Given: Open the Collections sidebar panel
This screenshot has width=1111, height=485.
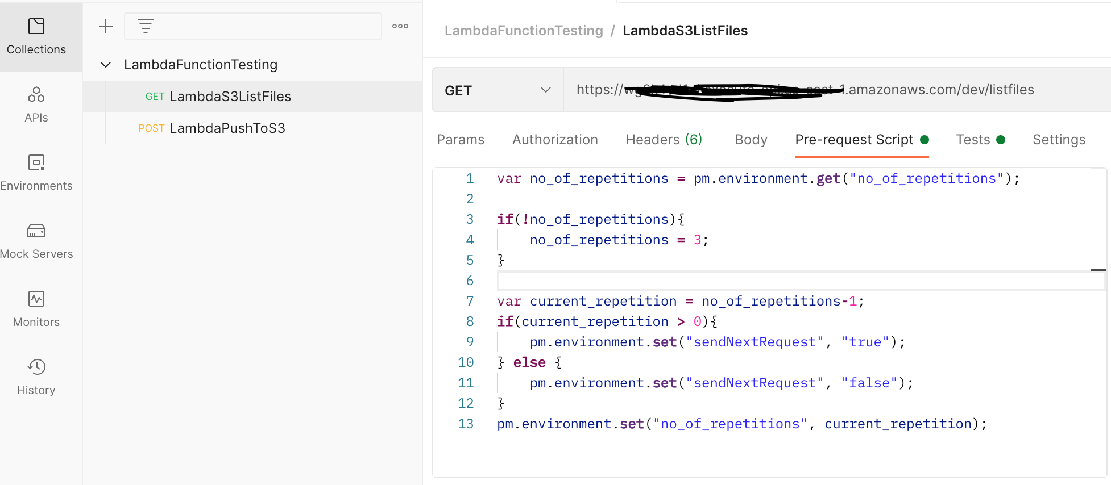Looking at the screenshot, I should click(36, 36).
